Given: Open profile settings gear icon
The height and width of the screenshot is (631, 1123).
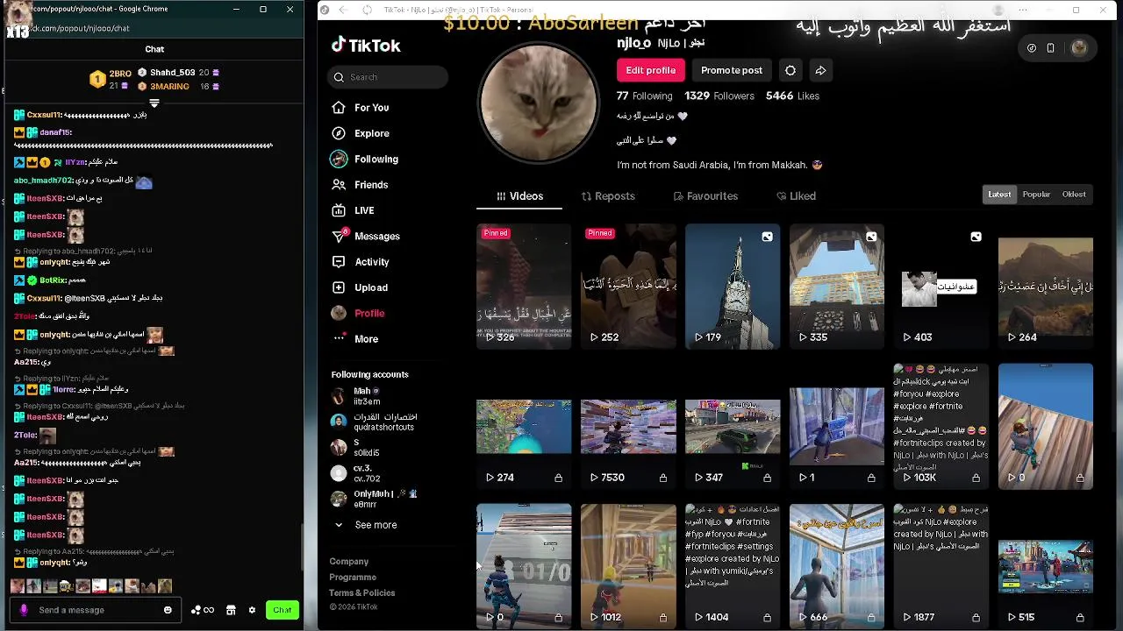Looking at the screenshot, I should [x=790, y=70].
